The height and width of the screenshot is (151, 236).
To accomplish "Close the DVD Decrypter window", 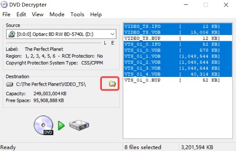I will click(226, 5).
